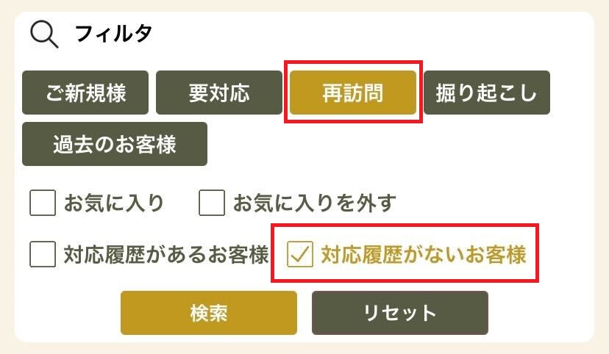Tick the お気に入りを外す checkbox

212,203
